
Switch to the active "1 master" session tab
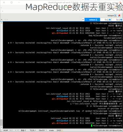click(92, 20)
